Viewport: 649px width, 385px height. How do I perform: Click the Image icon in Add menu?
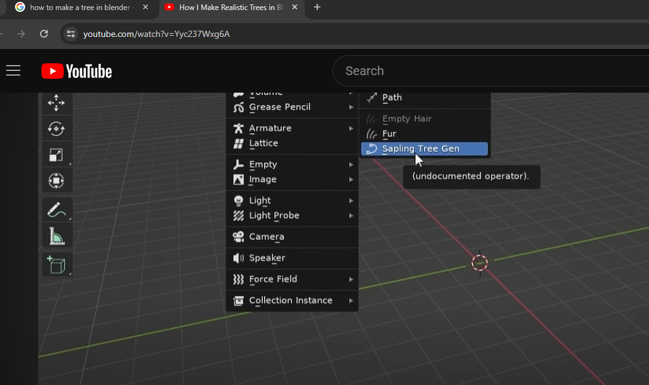tap(238, 179)
